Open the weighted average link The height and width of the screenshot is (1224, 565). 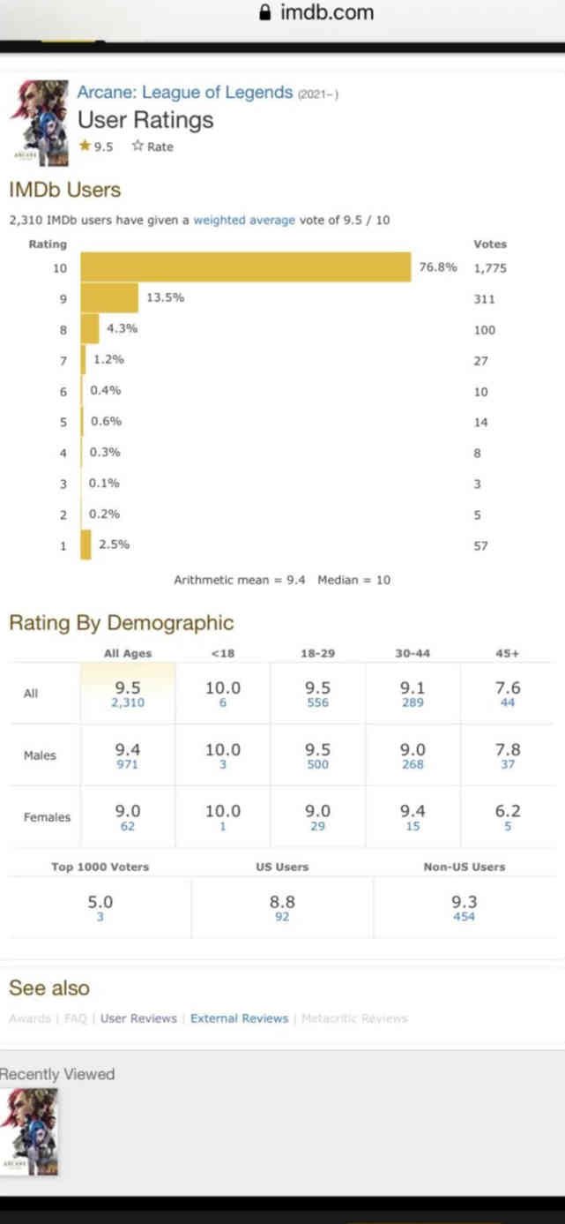(244, 220)
